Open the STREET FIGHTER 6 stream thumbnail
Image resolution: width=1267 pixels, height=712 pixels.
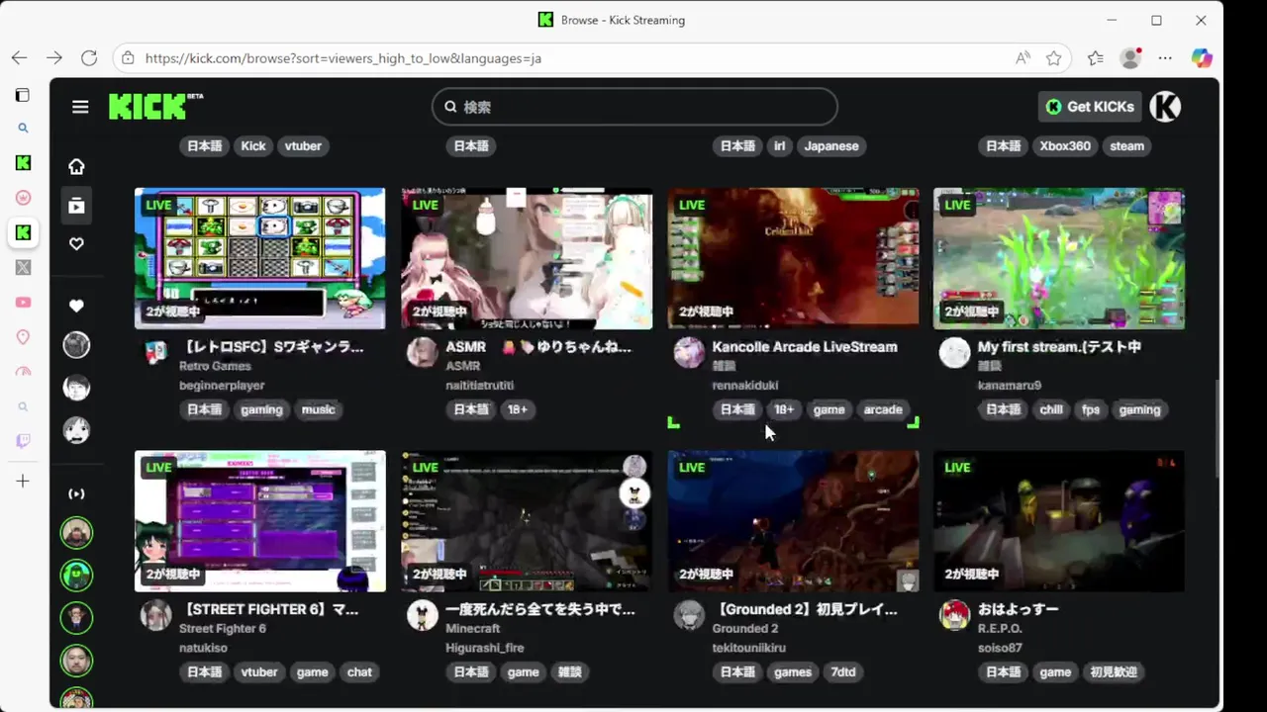[260, 521]
